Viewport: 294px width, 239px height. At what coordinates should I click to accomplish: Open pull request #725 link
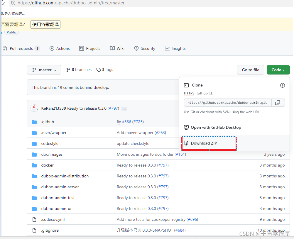138,122
